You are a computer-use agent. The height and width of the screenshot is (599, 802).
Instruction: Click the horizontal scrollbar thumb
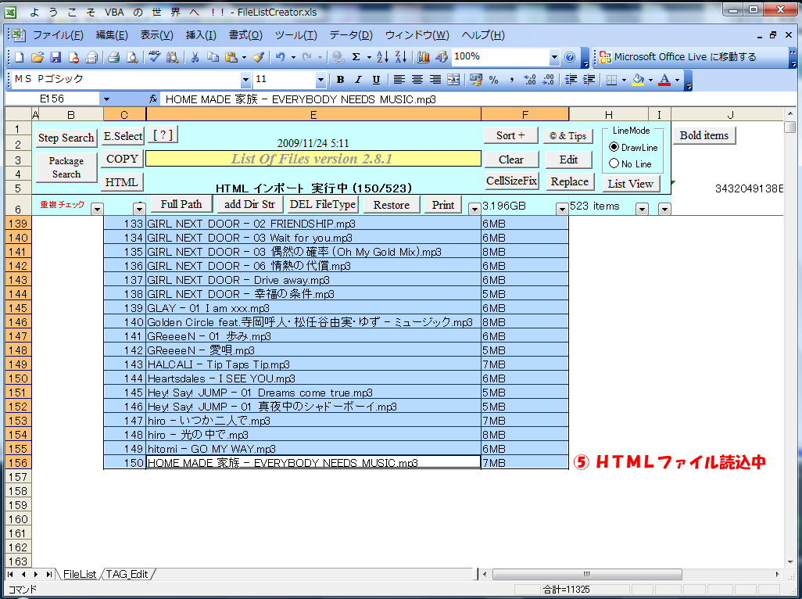tap(587, 575)
